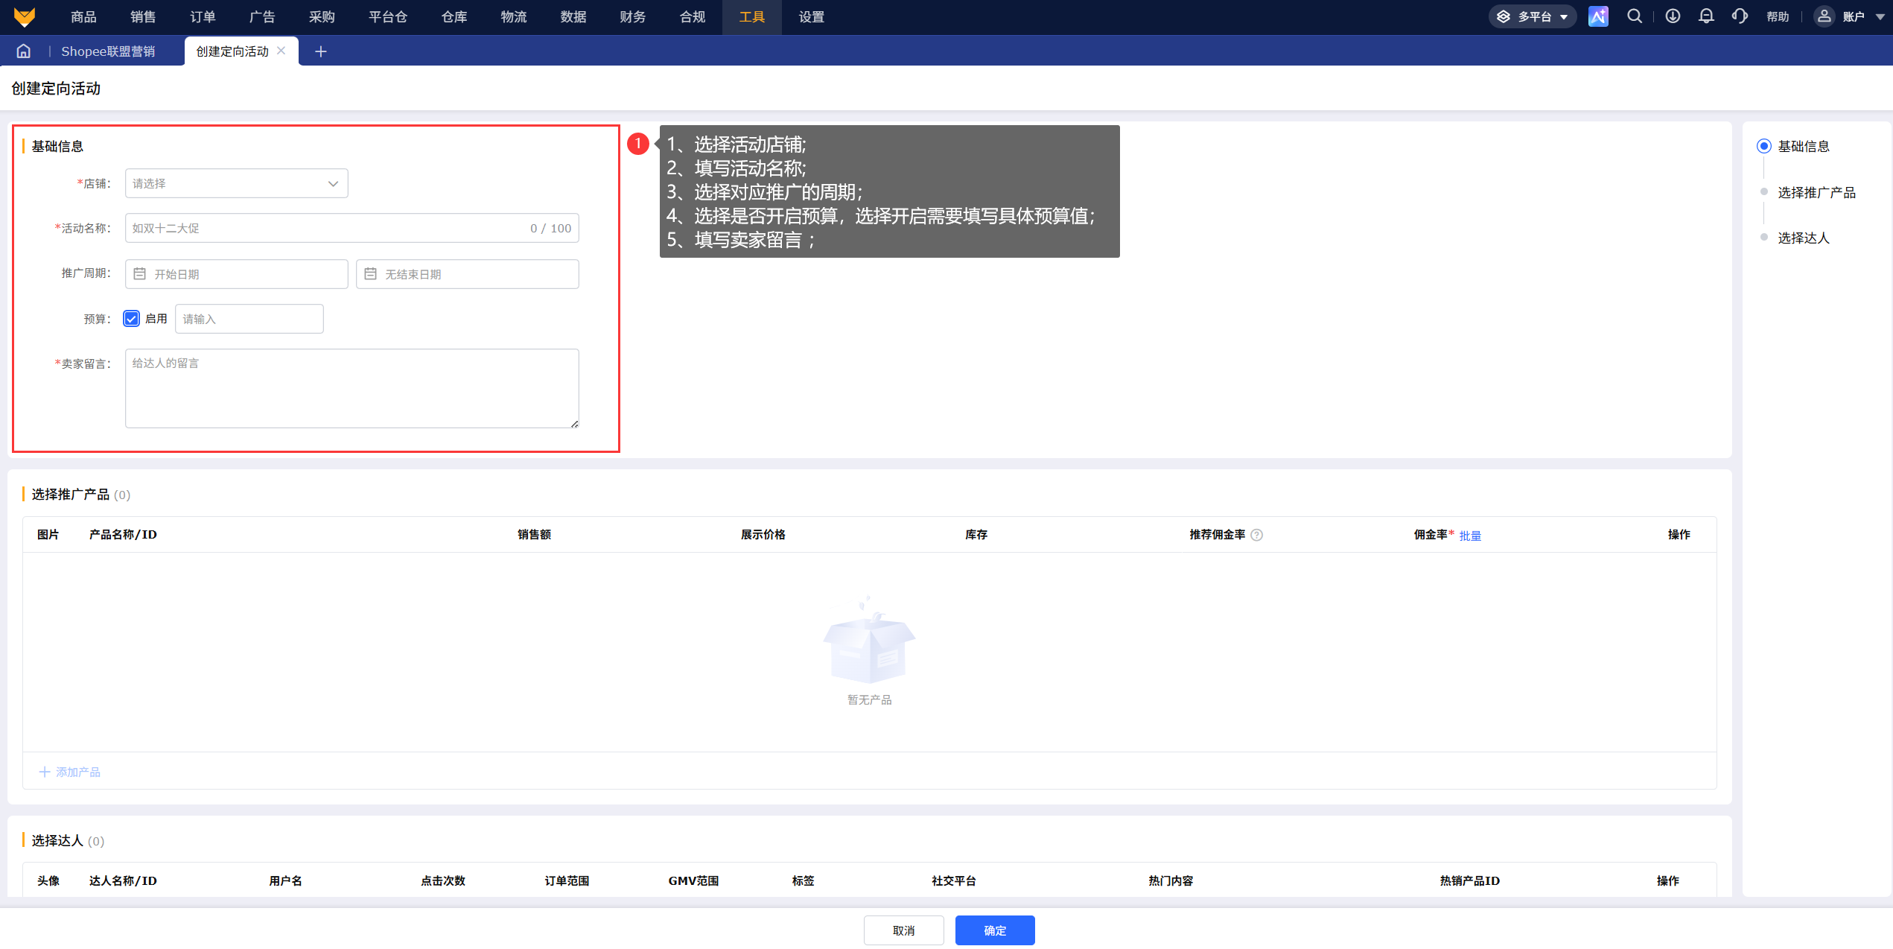
Task: Focus the budget 请输入 field
Action: pos(249,319)
